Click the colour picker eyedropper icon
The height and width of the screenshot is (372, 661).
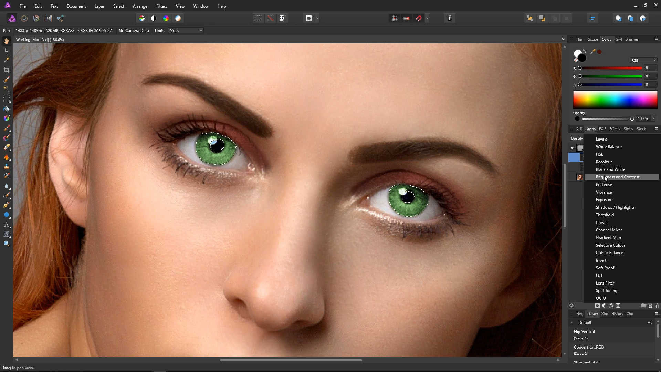point(592,52)
